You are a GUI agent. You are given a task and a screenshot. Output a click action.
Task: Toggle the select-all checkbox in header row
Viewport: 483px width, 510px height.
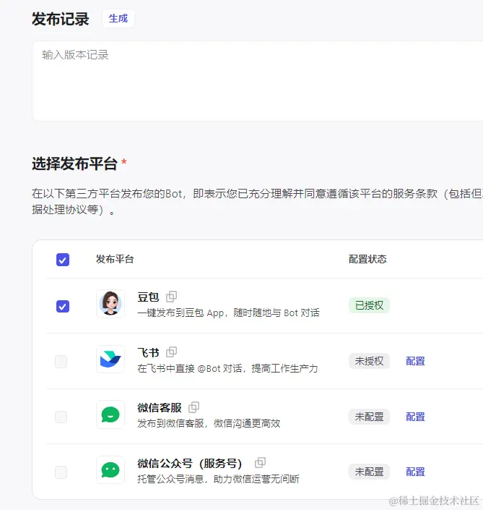[63, 260]
